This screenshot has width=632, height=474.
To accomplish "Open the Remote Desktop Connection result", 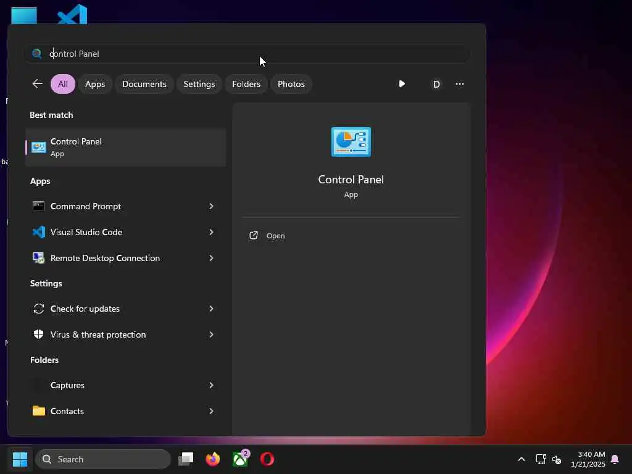I will coord(125,258).
